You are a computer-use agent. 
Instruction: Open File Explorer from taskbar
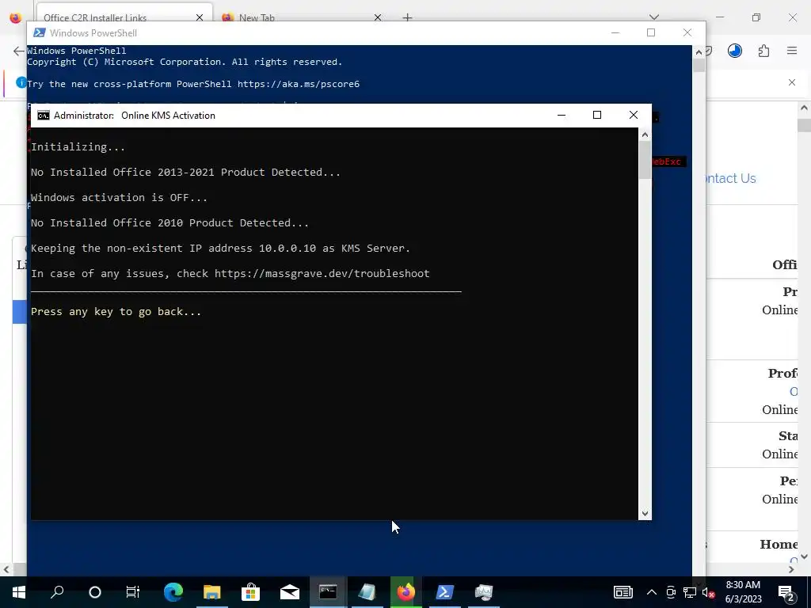click(x=212, y=592)
